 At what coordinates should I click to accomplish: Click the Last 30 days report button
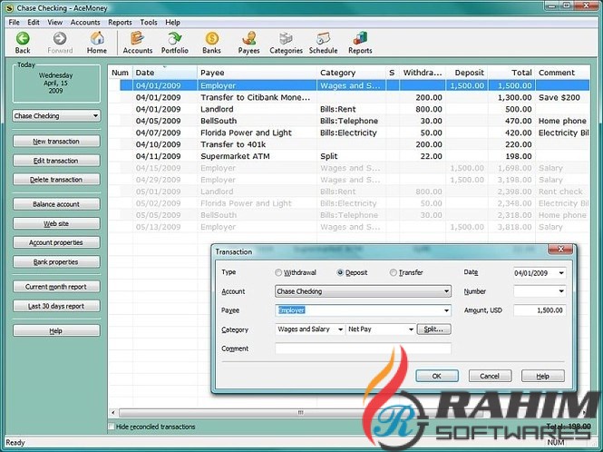[56, 306]
